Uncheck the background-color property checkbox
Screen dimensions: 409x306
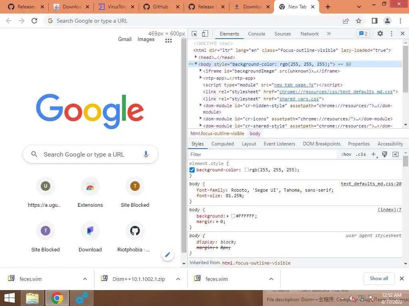coord(192,170)
